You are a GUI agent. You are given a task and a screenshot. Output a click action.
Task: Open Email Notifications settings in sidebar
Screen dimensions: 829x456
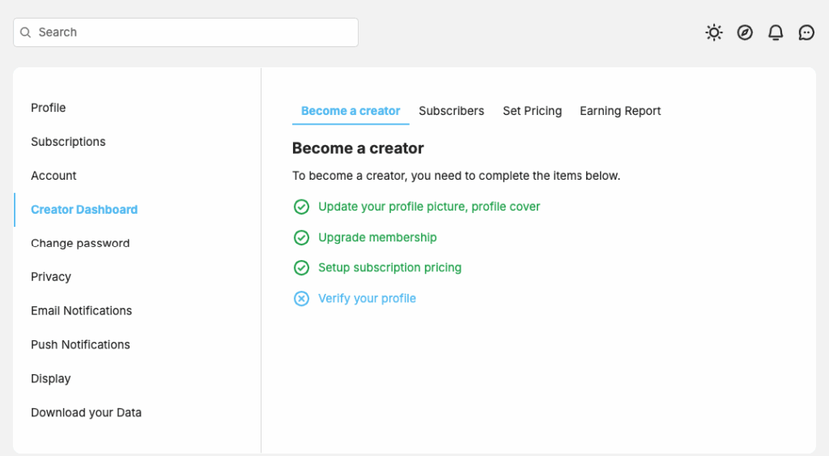(82, 310)
